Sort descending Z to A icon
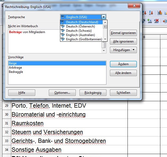 point(151,13)
